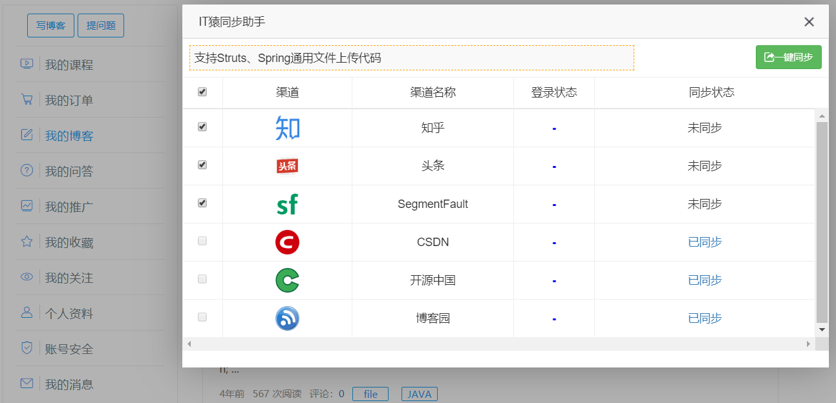The height and width of the screenshot is (403, 836).
Task: Click the table's vertical scrollbar thumb
Action: [x=822, y=222]
